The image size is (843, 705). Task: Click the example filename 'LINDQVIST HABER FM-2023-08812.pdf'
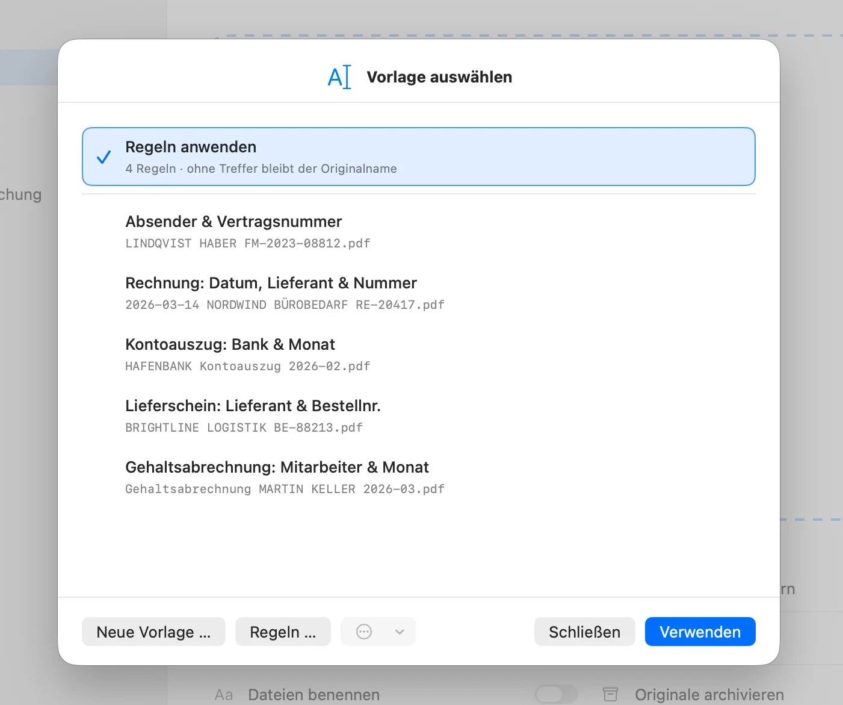click(247, 243)
